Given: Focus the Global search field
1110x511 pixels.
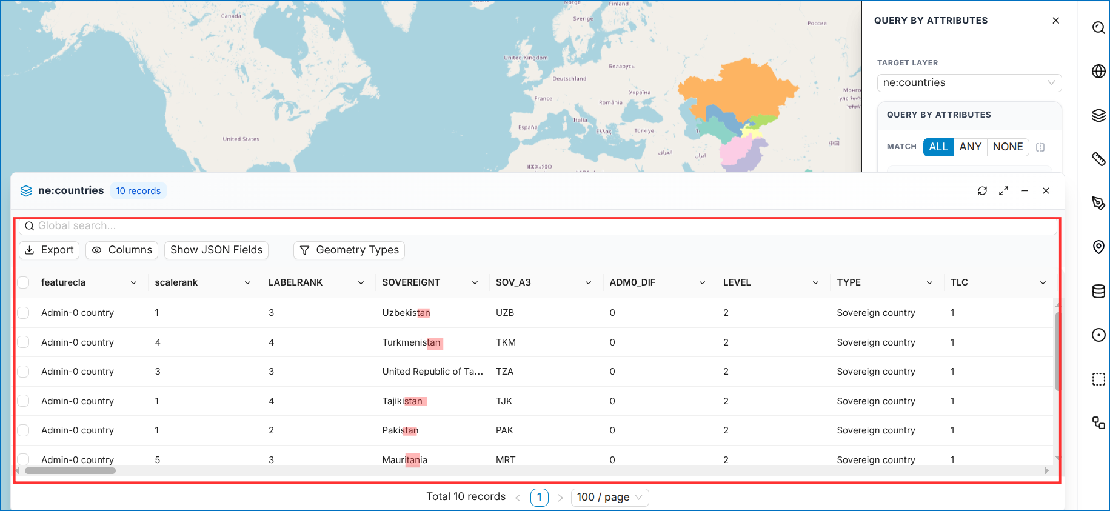Looking at the screenshot, I should click(x=538, y=226).
